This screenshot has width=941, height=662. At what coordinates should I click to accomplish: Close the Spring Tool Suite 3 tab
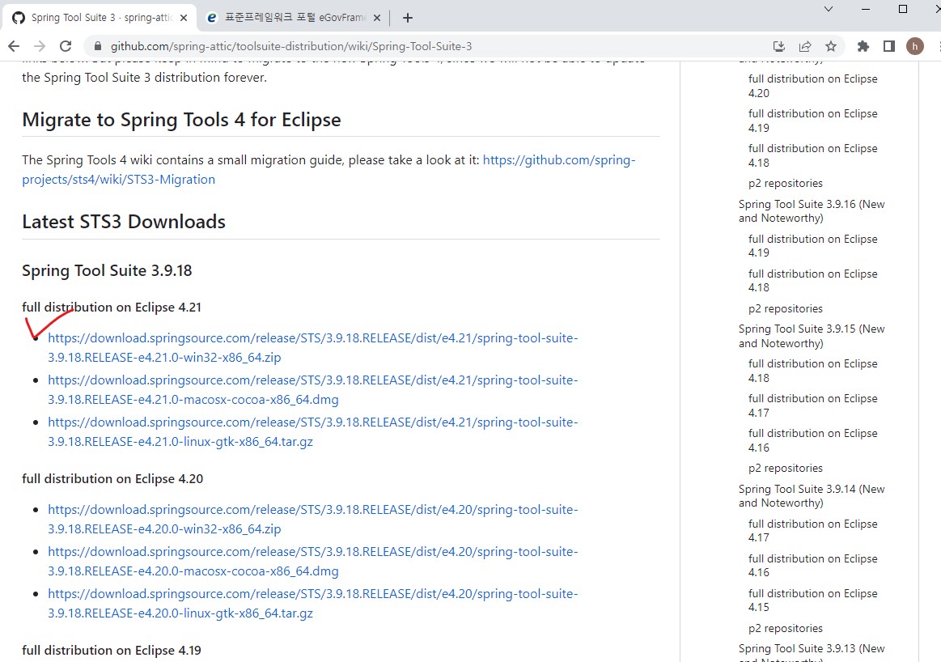tap(184, 18)
